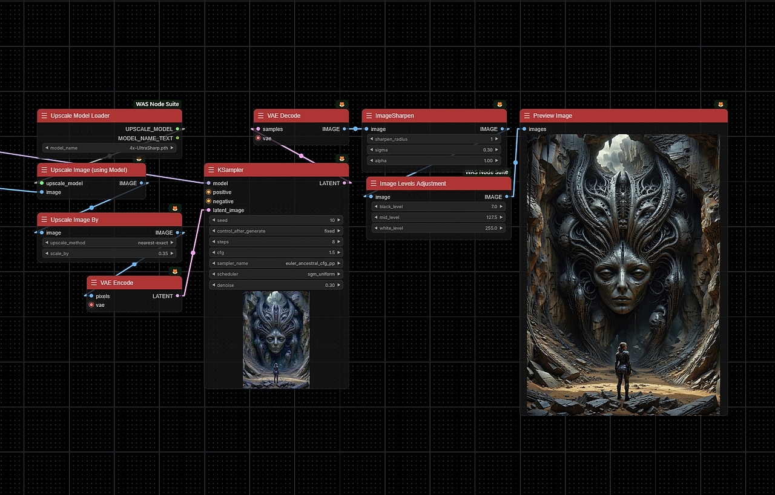Open the Upscale Image (using Model) node menu icon
Screen dimensions: 775x495
[44, 170]
